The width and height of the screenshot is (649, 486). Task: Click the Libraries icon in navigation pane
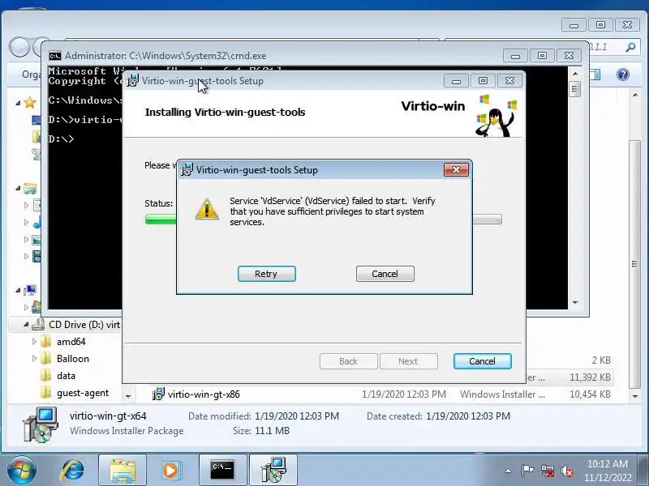30,189
